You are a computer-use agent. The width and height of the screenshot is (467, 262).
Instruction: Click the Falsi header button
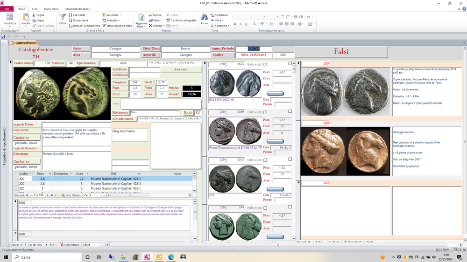[x=340, y=51]
